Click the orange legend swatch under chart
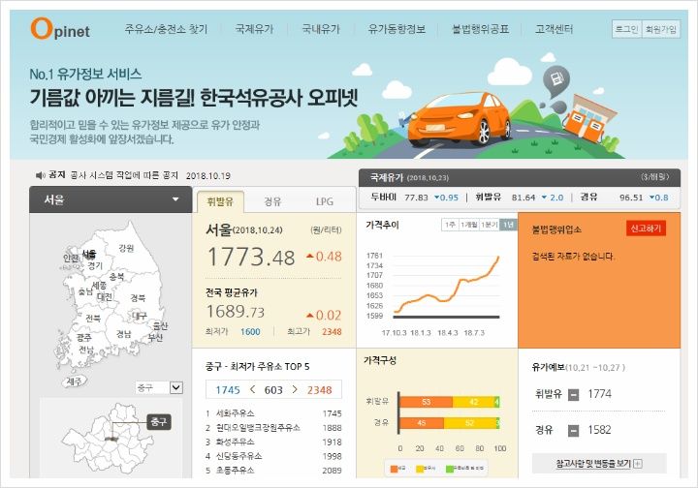 coord(394,469)
